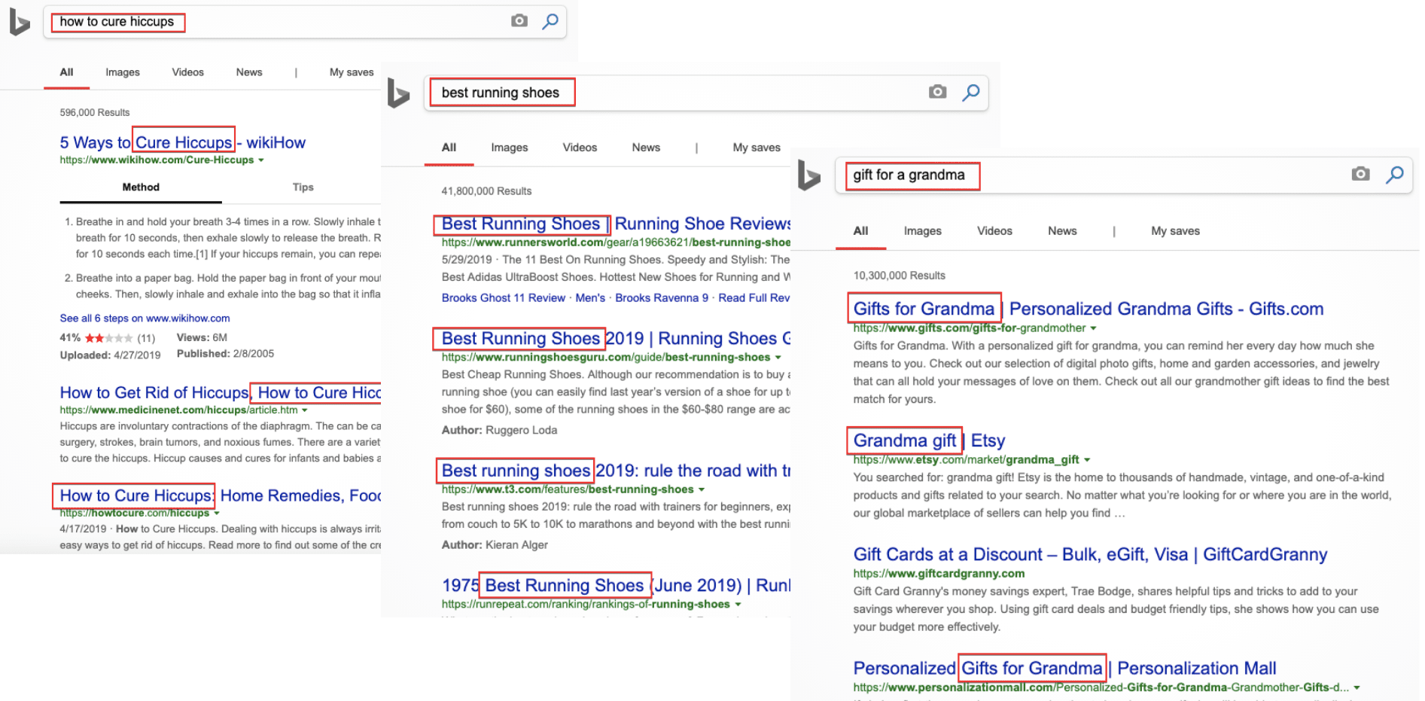This screenshot has width=1425, height=701.
Task: Click the runnersworld.com green URL
Action: (616, 242)
